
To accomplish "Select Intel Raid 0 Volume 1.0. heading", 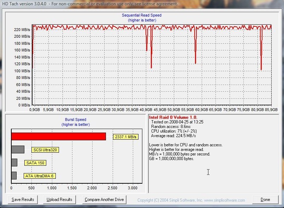I will click(x=173, y=117).
